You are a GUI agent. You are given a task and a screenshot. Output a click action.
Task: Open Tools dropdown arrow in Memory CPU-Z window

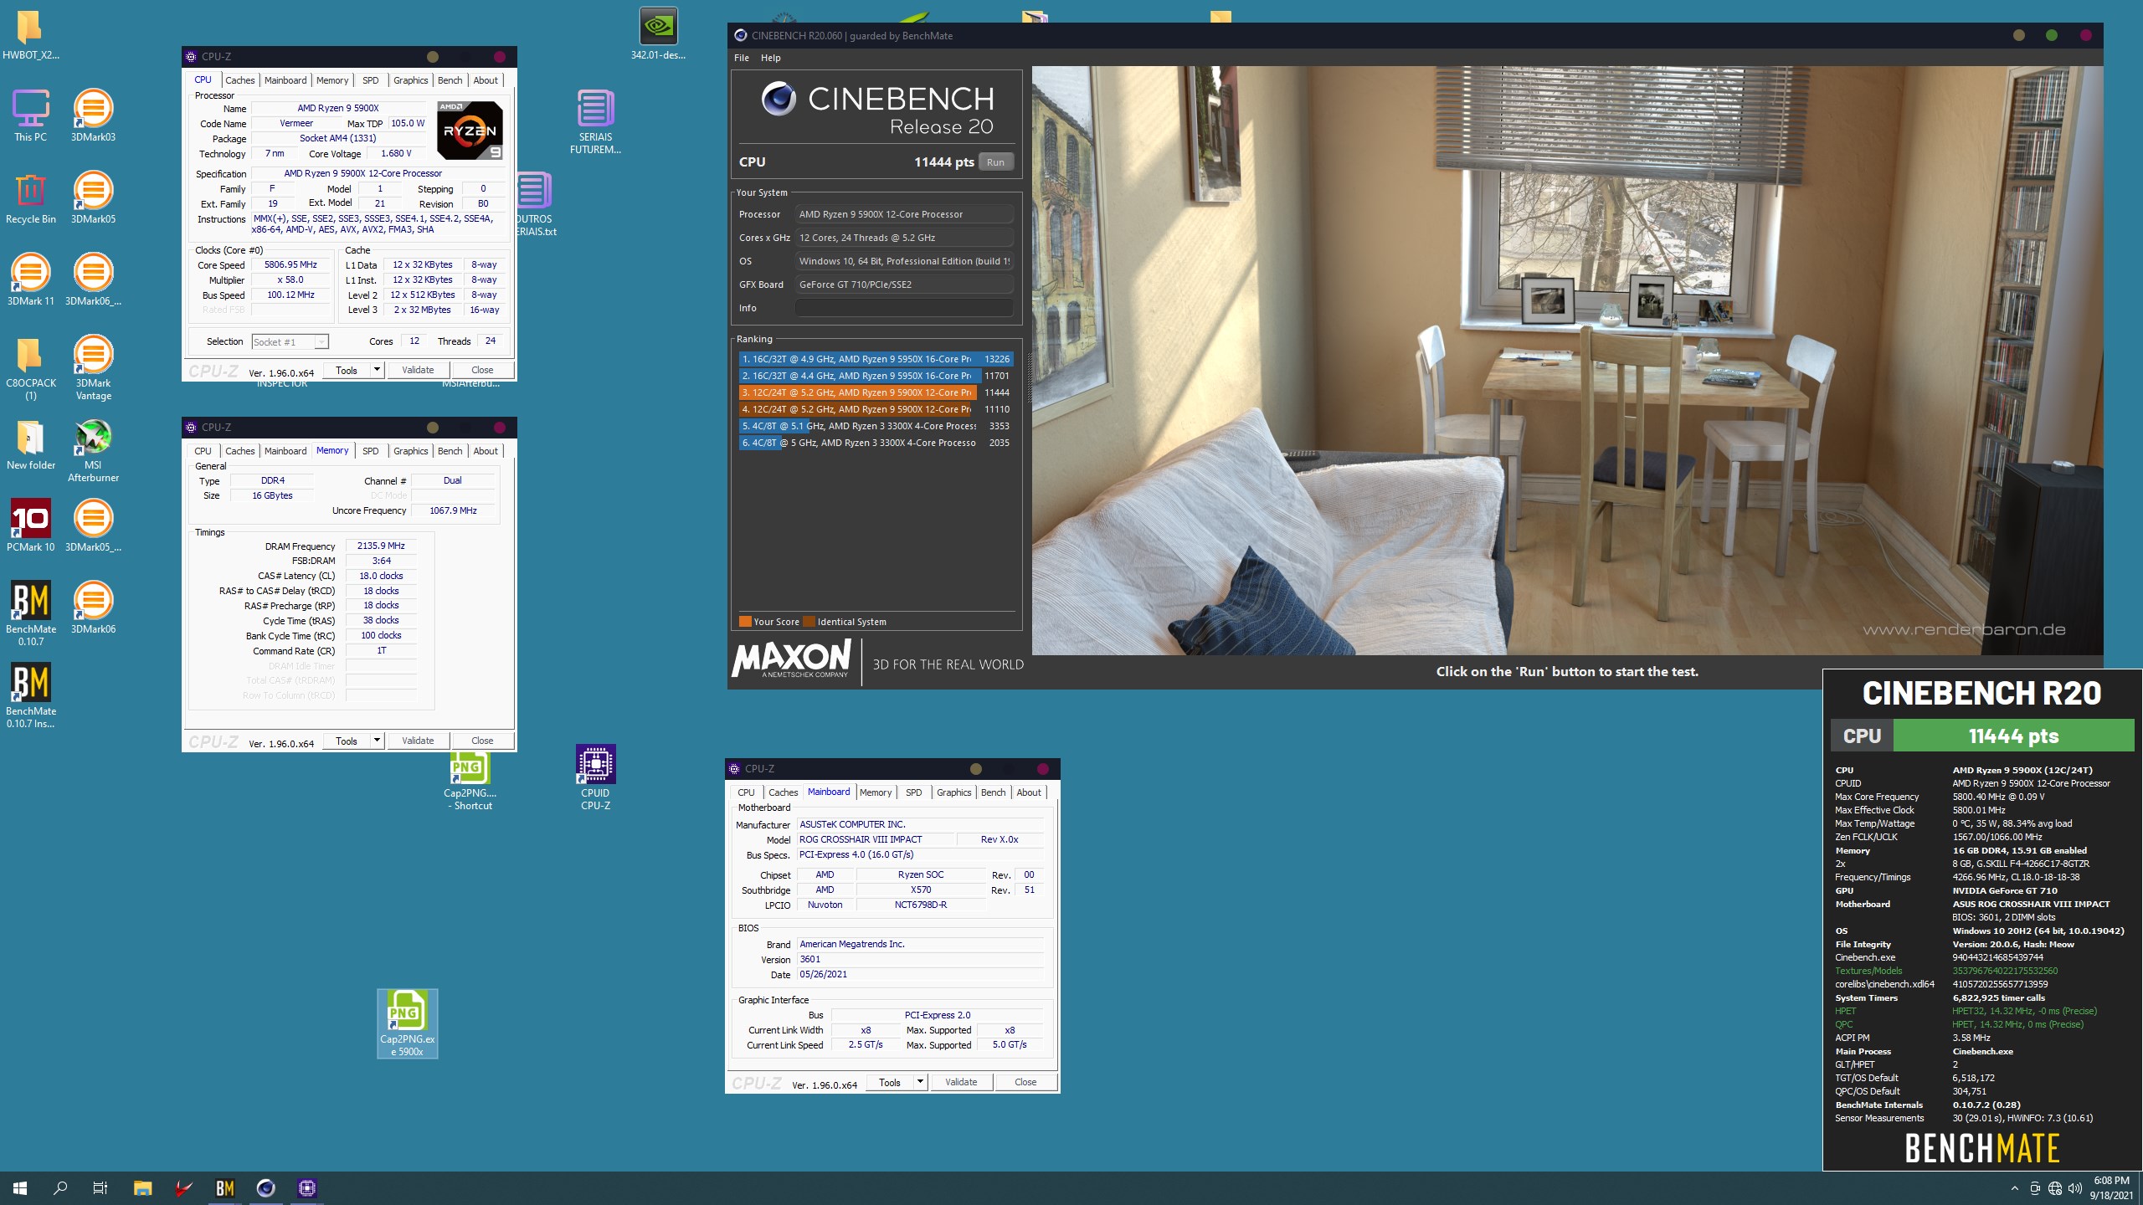point(377,741)
